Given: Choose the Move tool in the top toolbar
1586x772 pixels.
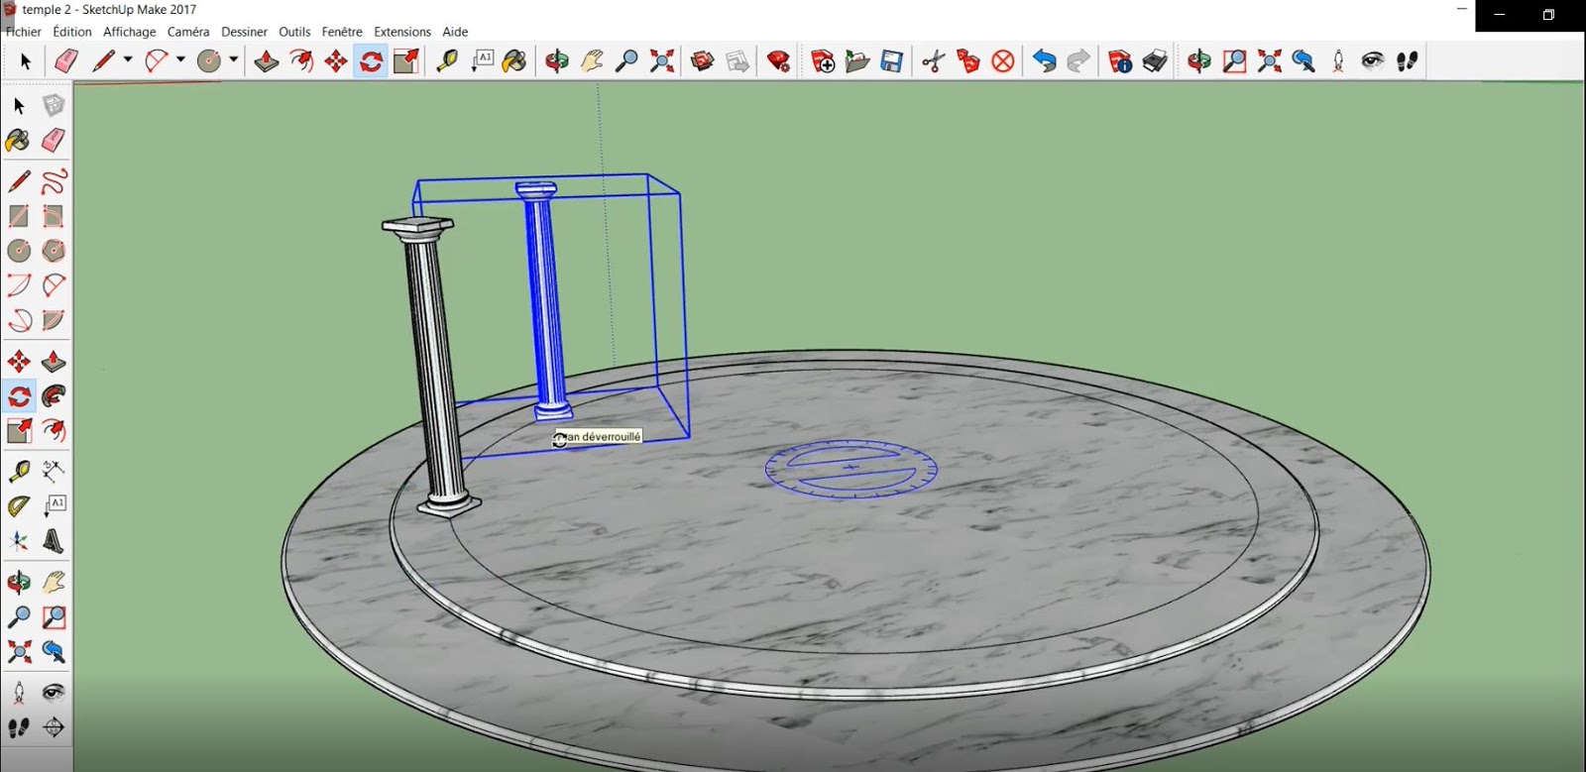Looking at the screenshot, I should [336, 61].
